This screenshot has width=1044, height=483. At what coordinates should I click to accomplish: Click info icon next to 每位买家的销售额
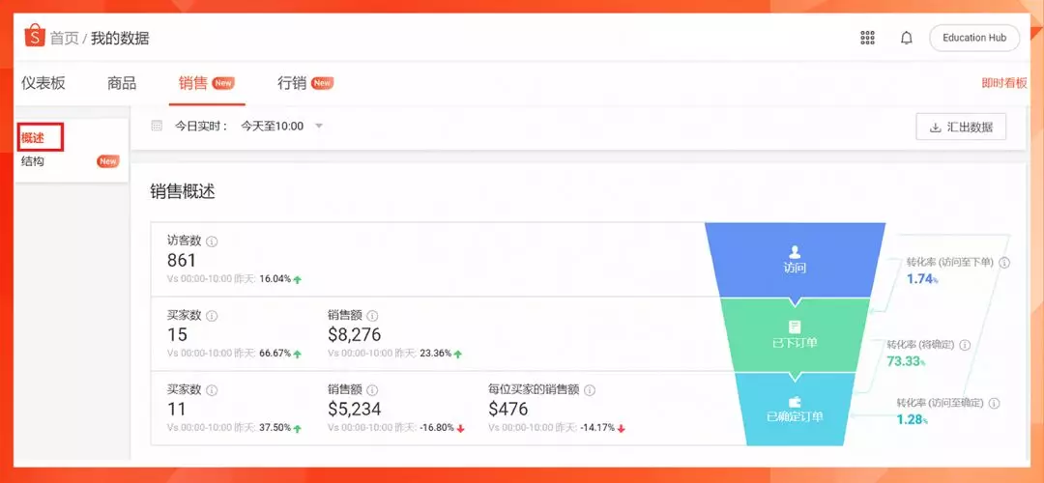click(x=590, y=390)
